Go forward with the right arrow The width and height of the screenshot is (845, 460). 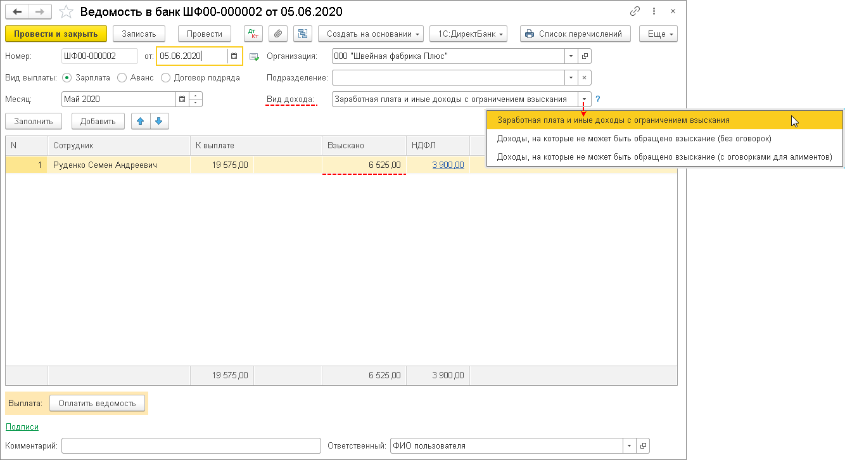[x=41, y=11]
